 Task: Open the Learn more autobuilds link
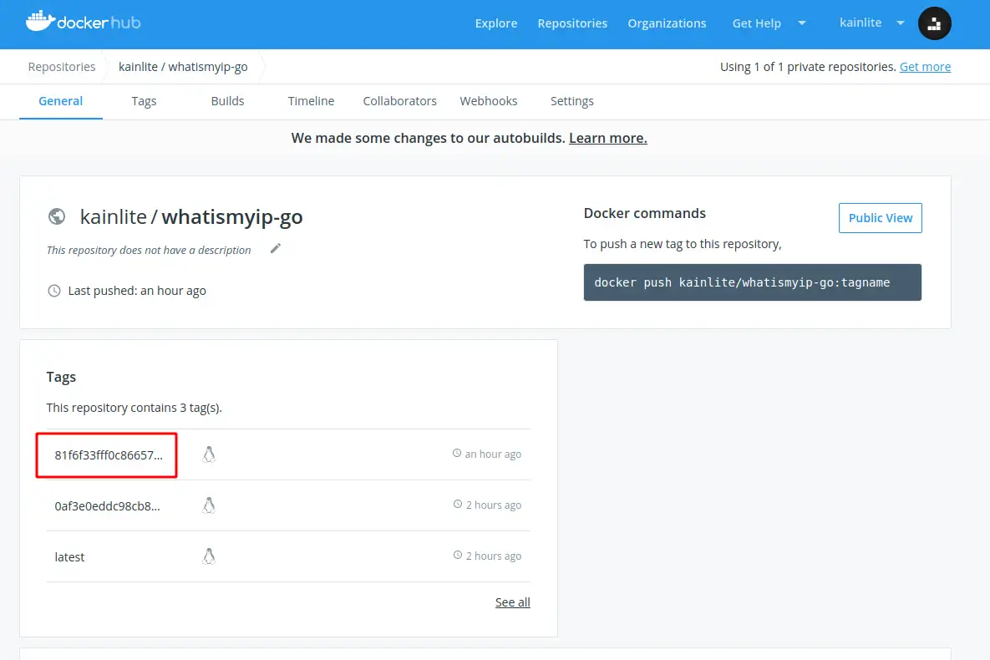click(608, 139)
